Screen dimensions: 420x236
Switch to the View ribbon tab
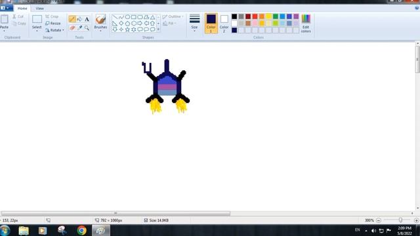click(39, 9)
